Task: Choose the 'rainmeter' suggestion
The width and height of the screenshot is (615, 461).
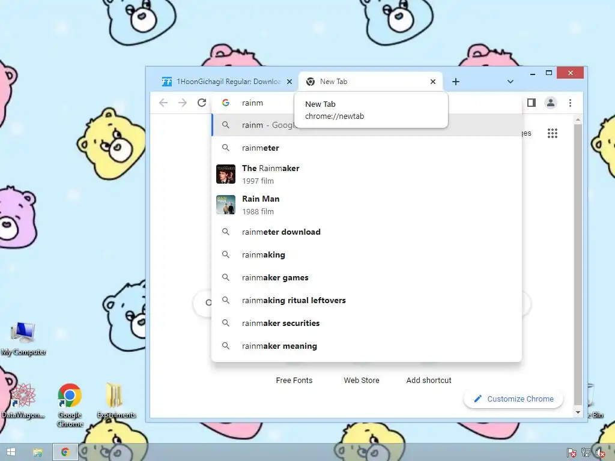Action: click(x=366, y=148)
